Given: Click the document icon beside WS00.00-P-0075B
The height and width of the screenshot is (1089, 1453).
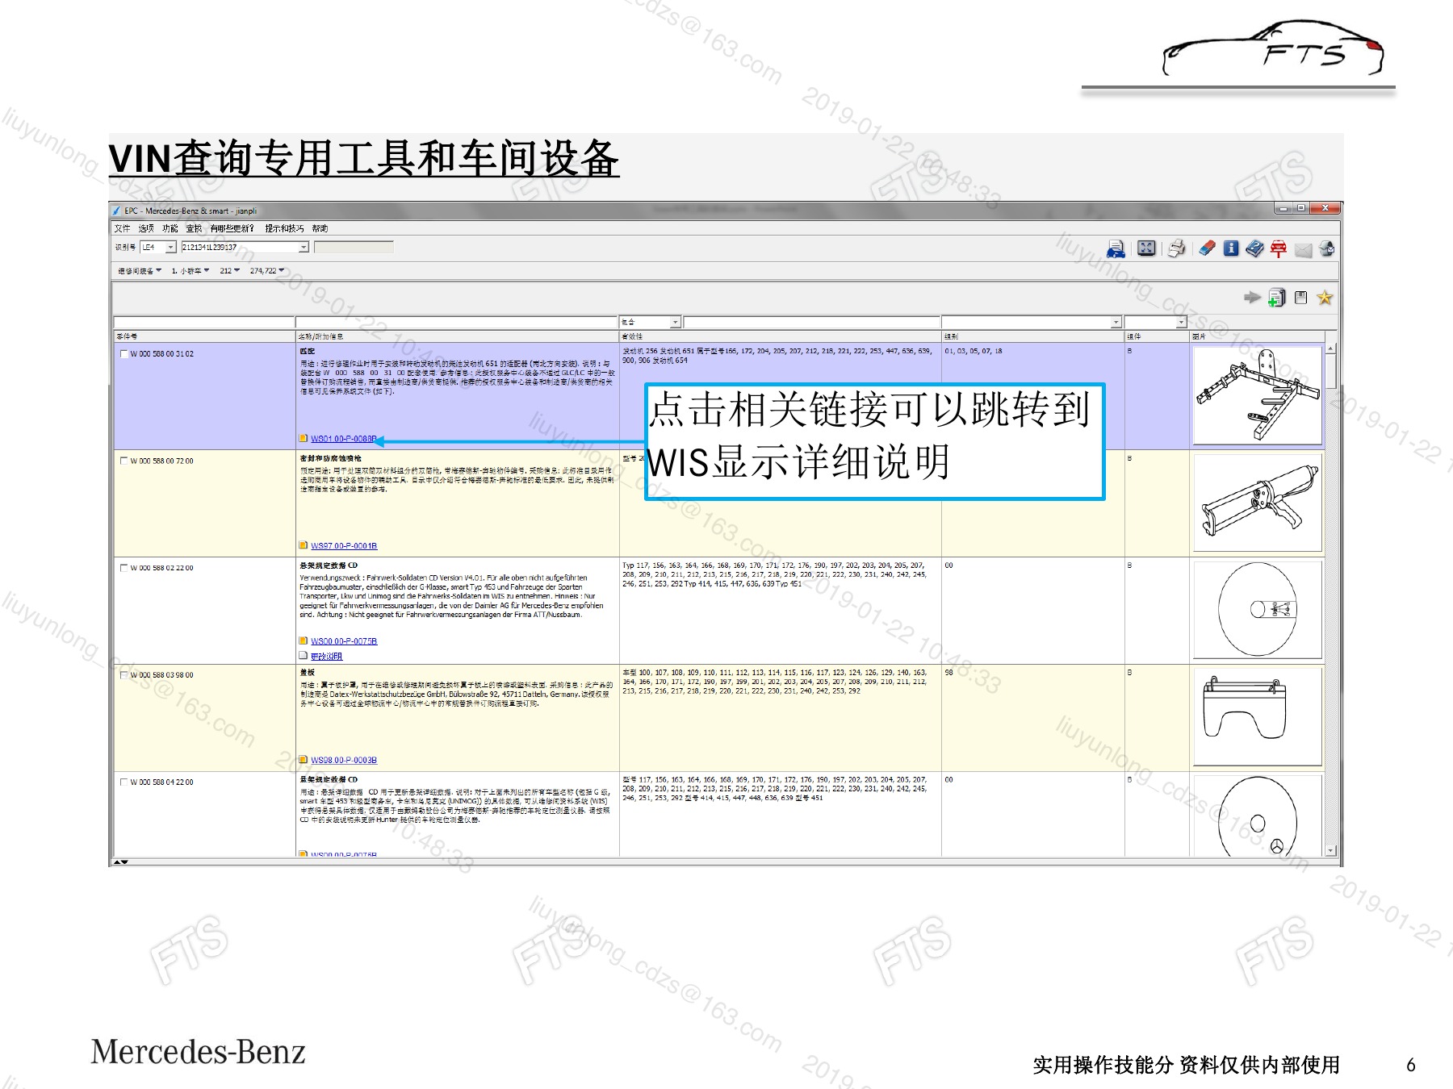Looking at the screenshot, I should click(x=304, y=640).
